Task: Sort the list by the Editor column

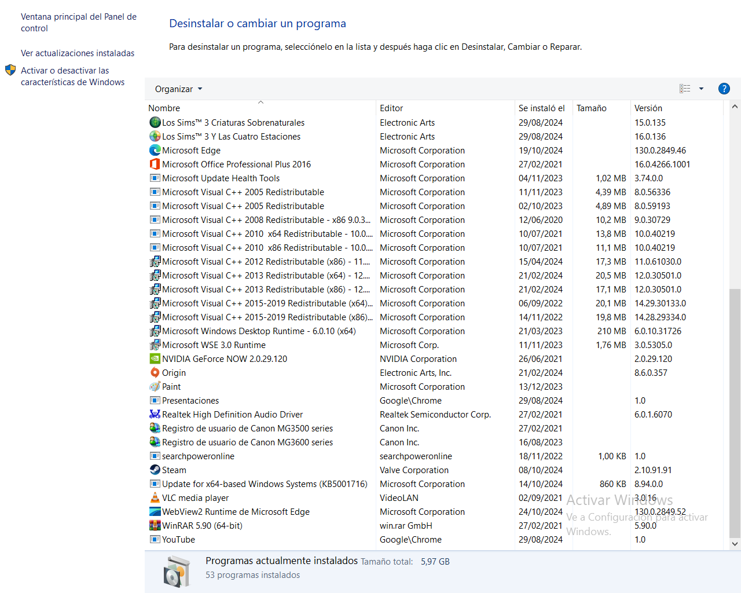Action: [445, 108]
